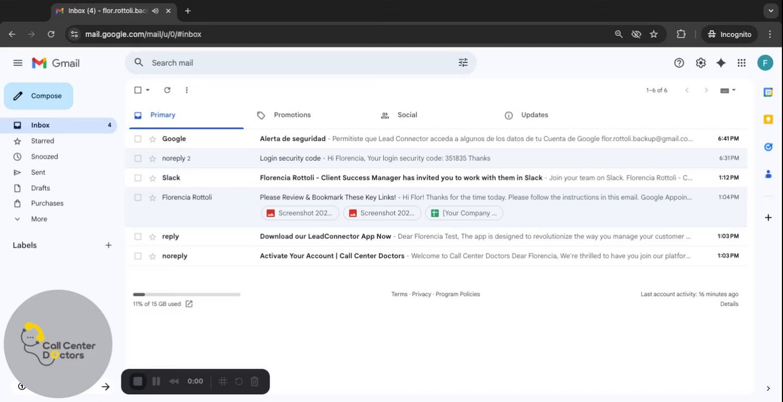Image resolution: width=783 pixels, height=402 pixels.
Task: Select the Primary tab
Action: pyautogui.click(x=163, y=115)
